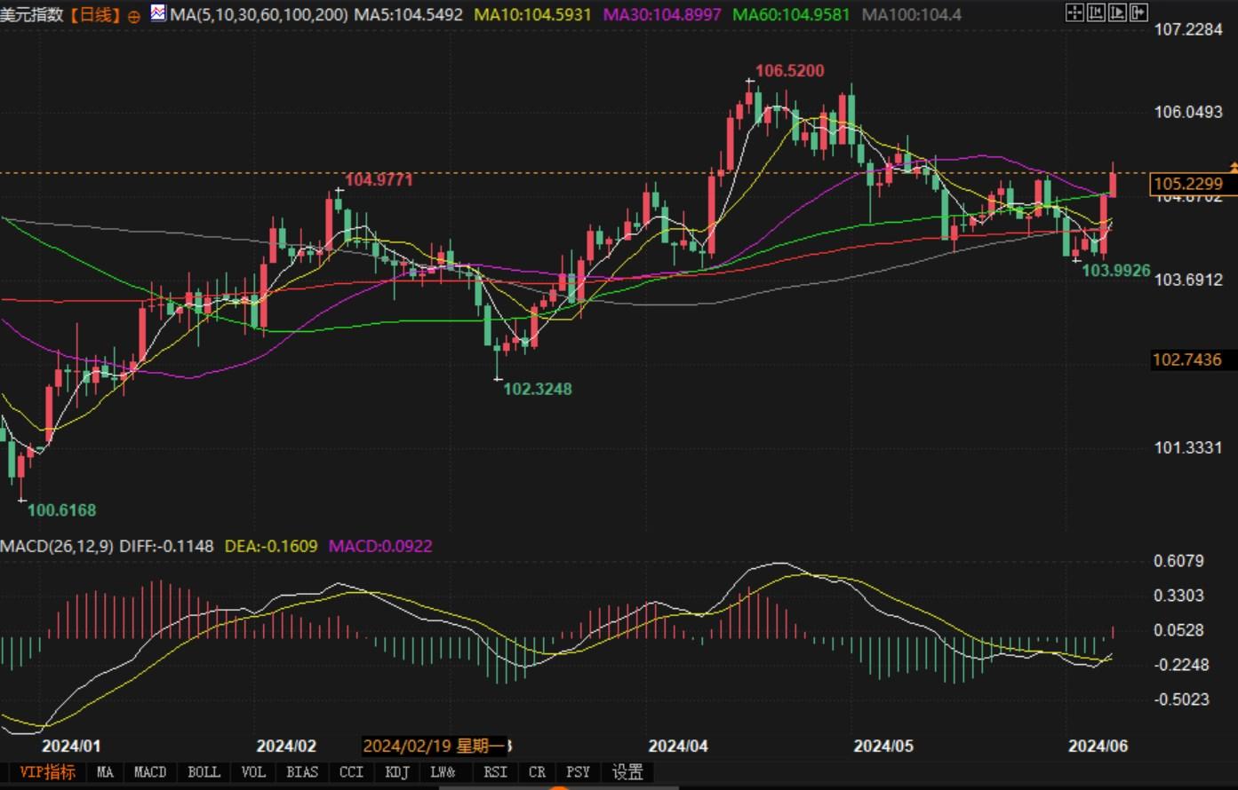Click the 102.7436 crosshair price label
Image resolution: width=1238 pixels, height=790 pixels.
pyautogui.click(x=1186, y=359)
